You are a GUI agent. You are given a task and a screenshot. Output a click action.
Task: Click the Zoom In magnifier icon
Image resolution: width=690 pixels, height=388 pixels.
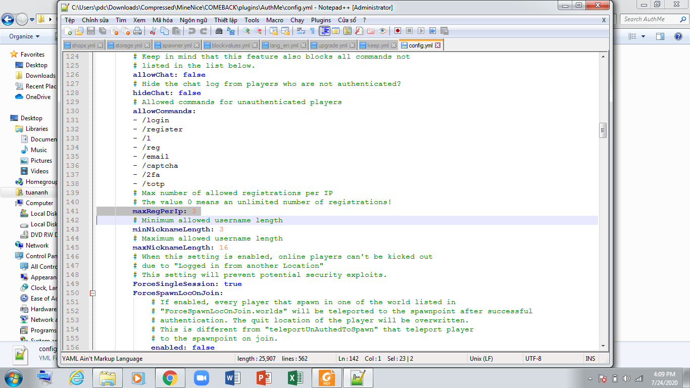(247, 31)
